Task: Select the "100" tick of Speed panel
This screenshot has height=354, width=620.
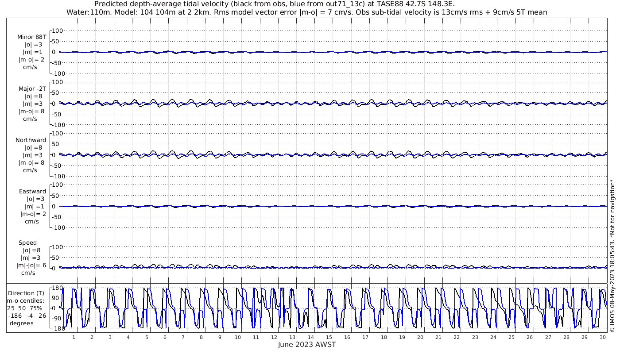Action: tap(58, 247)
